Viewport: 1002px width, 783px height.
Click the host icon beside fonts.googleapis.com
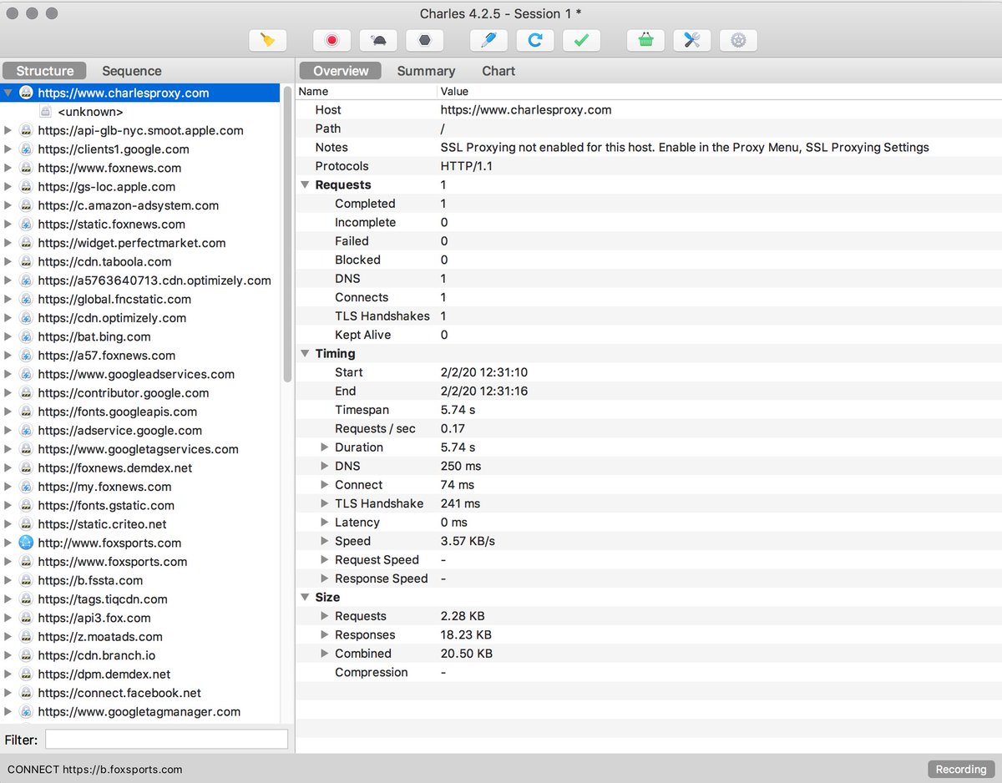point(26,412)
